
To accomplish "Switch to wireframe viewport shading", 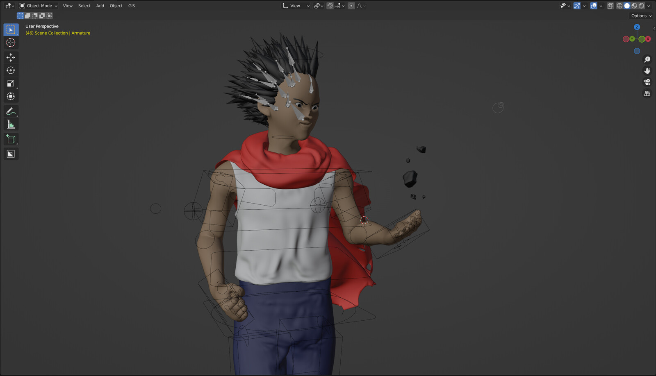I will [x=620, y=6].
